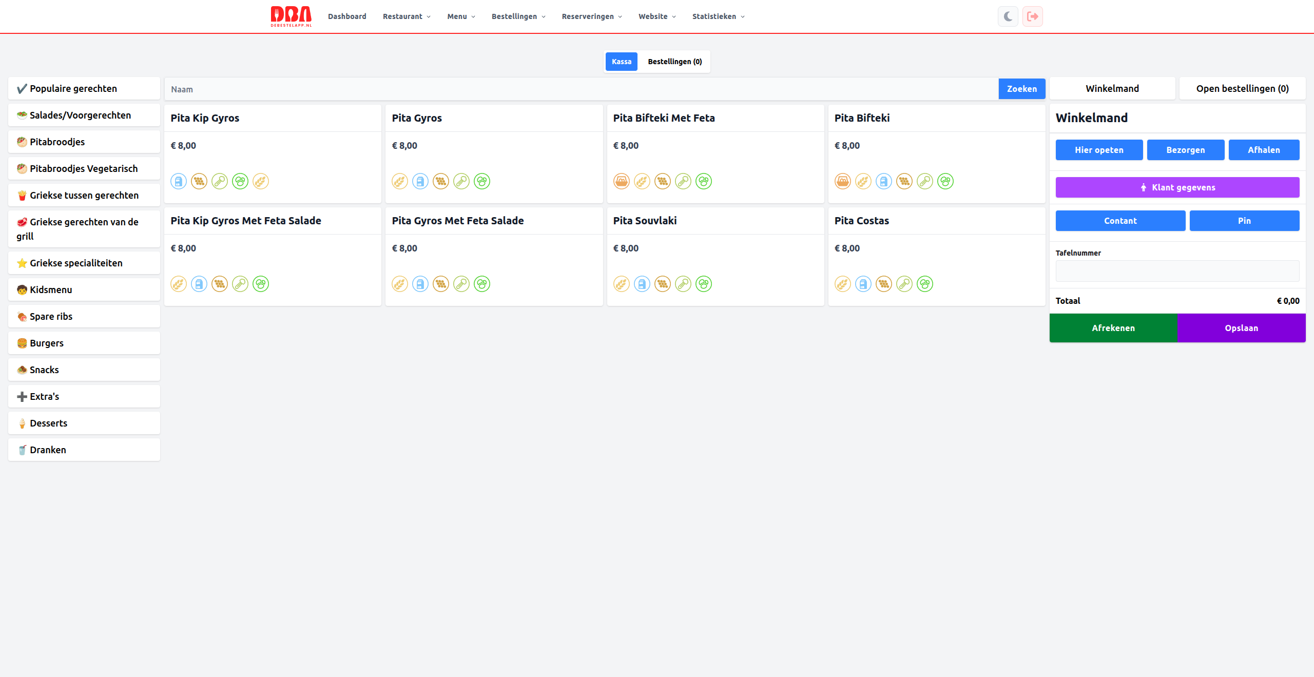The image size is (1314, 677).
Task: Choose Pin payment method
Action: click(x=1245, y=221)
